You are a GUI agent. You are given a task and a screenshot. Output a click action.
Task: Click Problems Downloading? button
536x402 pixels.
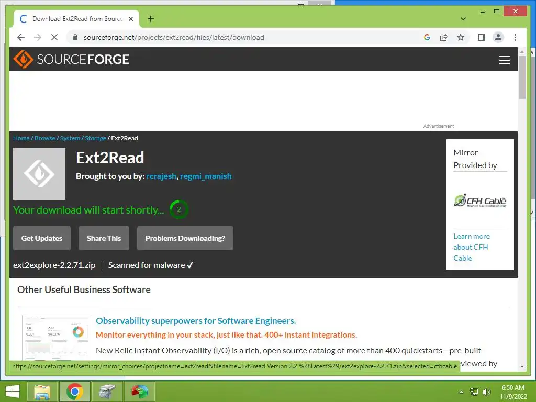point(185,238)
